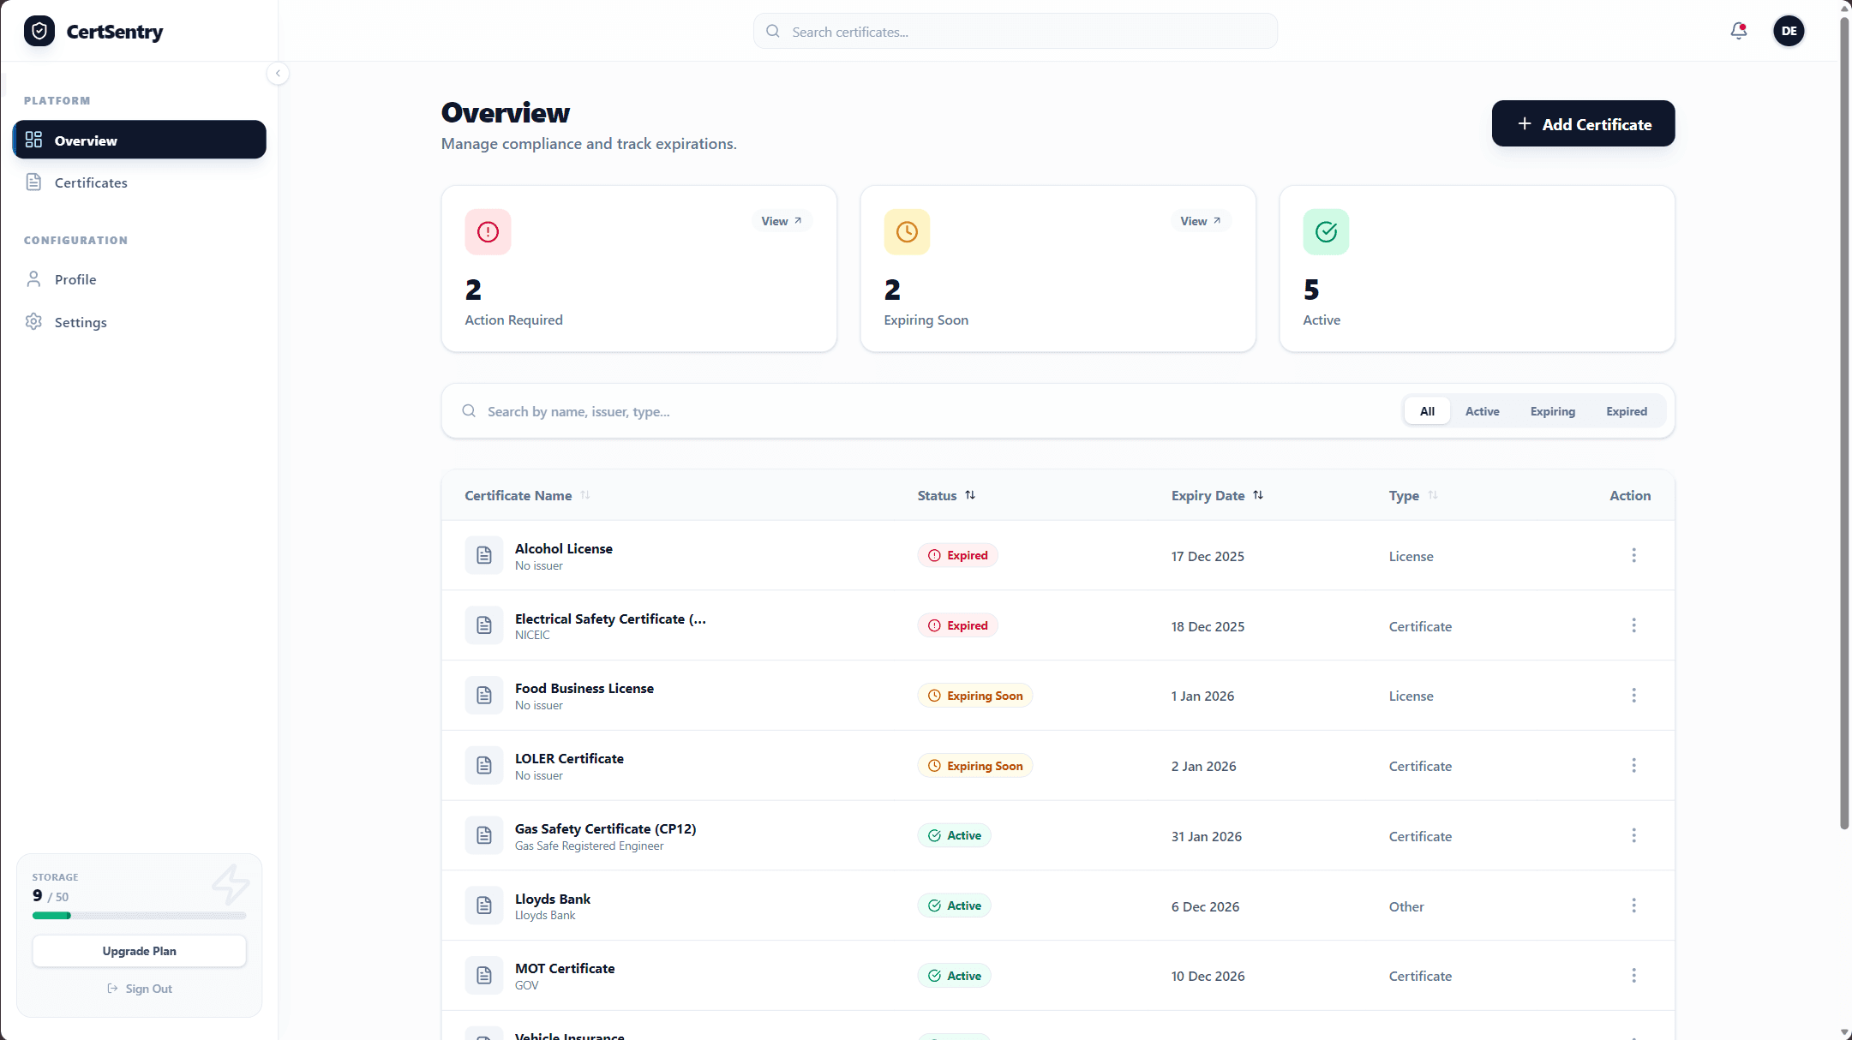
Task: Open the CertSentry shield logo
Action: [39, 31]
